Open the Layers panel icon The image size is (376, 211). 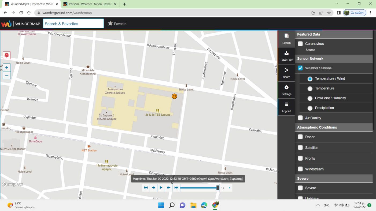tap(286, 39)
